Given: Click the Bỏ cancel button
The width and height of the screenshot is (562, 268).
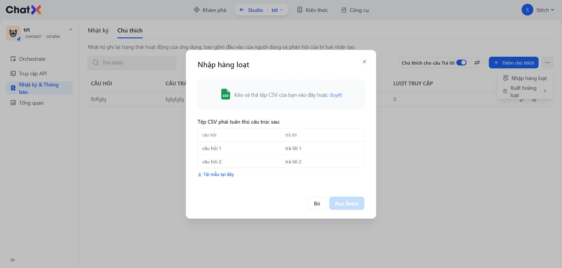Looking at the screenshot, I should [x=317, y=203].
